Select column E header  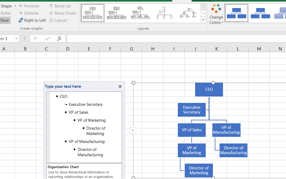click(x=89, y=49)
